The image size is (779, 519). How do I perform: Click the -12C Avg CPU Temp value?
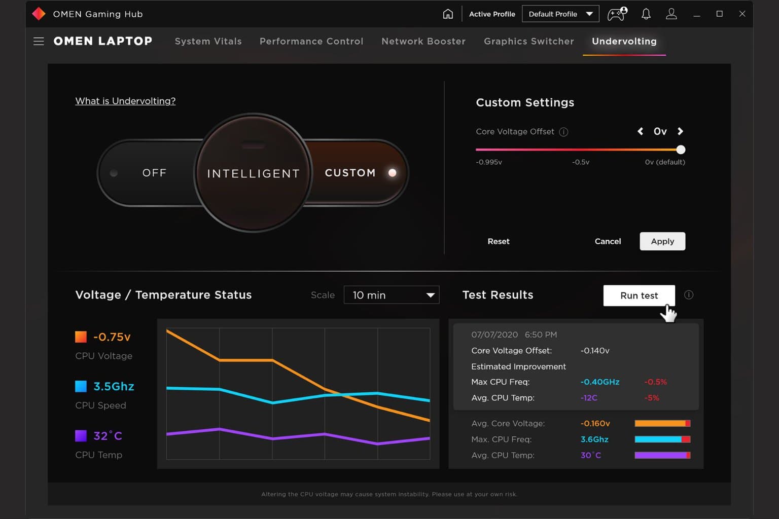(589, 398)
